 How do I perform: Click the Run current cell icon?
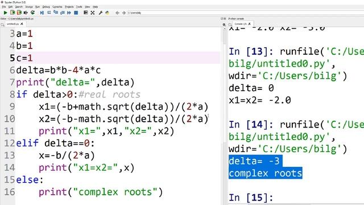pyautogui.click(x=13, y=13)
